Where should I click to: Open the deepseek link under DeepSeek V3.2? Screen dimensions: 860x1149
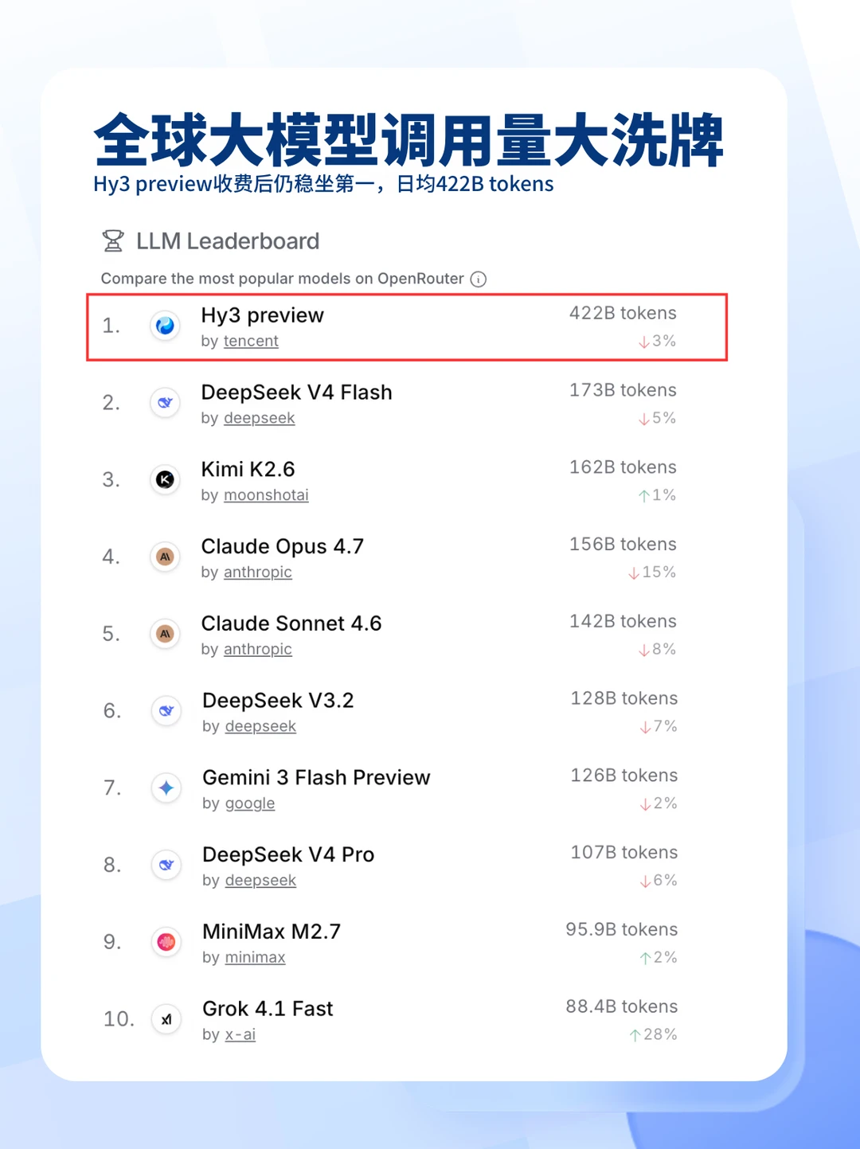[260, 726]
